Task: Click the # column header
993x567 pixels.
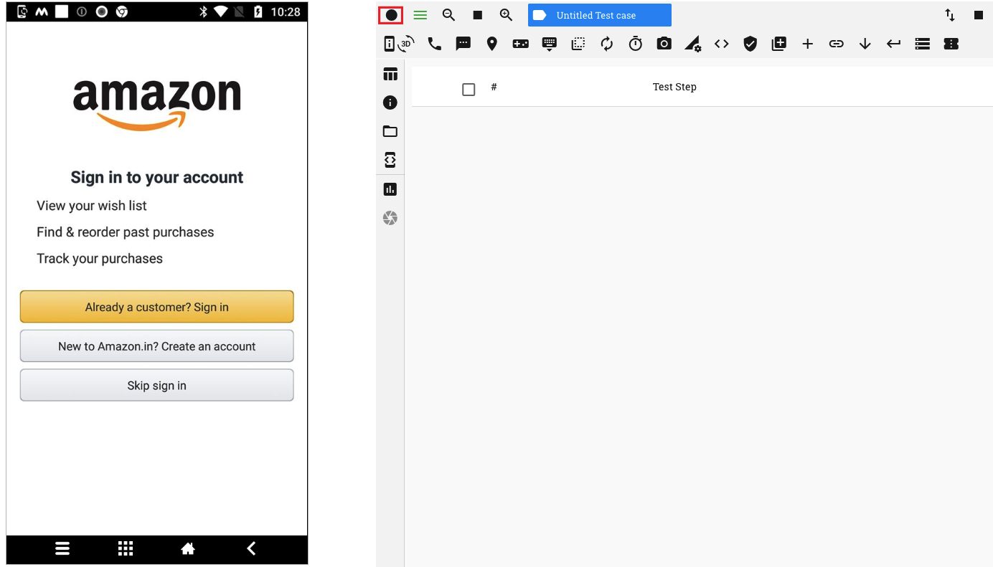Action: [494, 87]
